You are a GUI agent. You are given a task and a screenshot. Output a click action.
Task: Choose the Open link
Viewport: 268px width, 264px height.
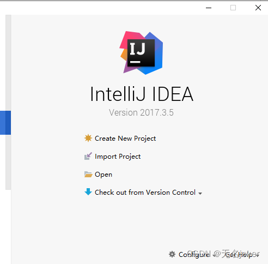tap(103, 175)
